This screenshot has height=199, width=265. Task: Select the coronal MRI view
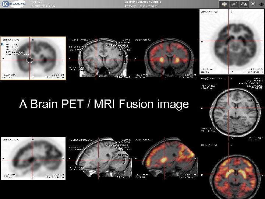[99, 58]
